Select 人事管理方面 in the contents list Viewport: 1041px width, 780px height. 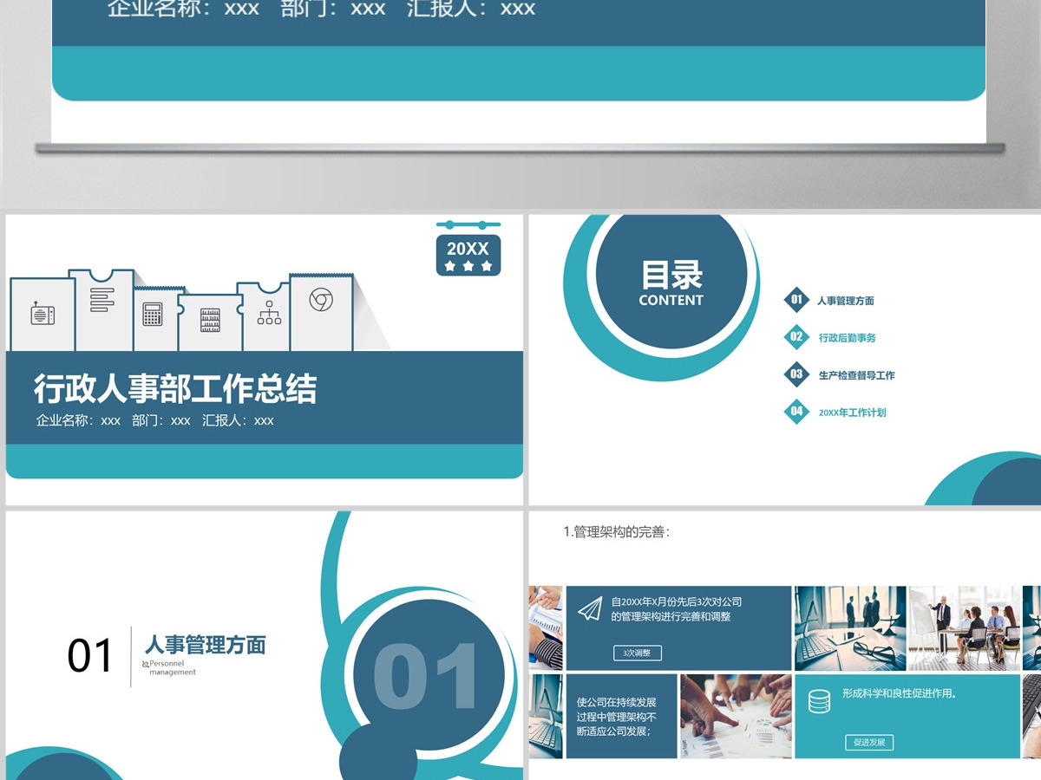846,301
